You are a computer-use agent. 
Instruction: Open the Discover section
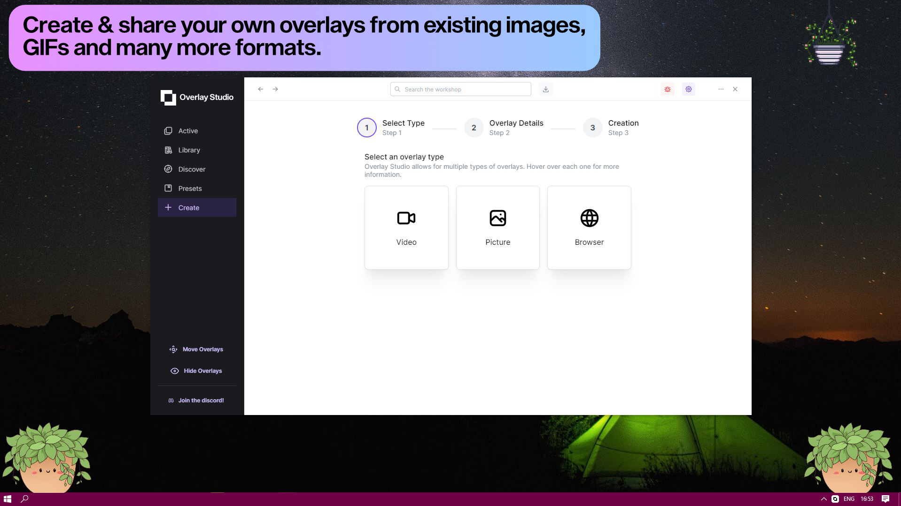192,169
